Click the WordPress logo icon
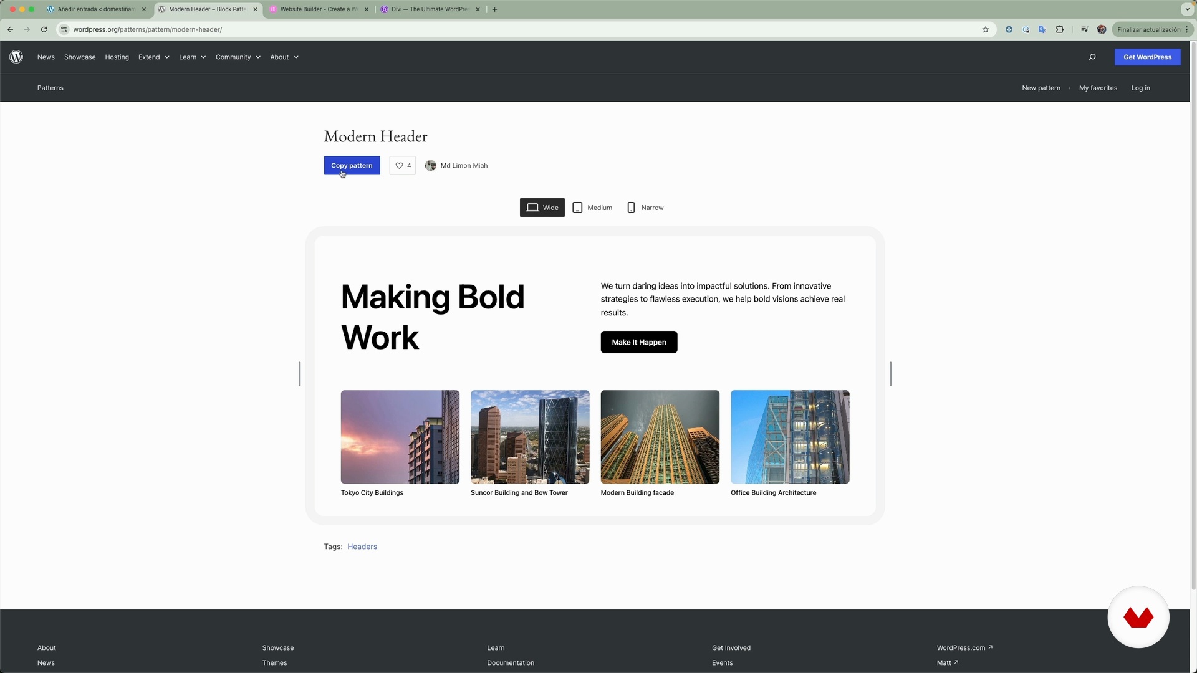Viewport: 1197px width, 673px height. pyautogui.click(x=17, y=57)
